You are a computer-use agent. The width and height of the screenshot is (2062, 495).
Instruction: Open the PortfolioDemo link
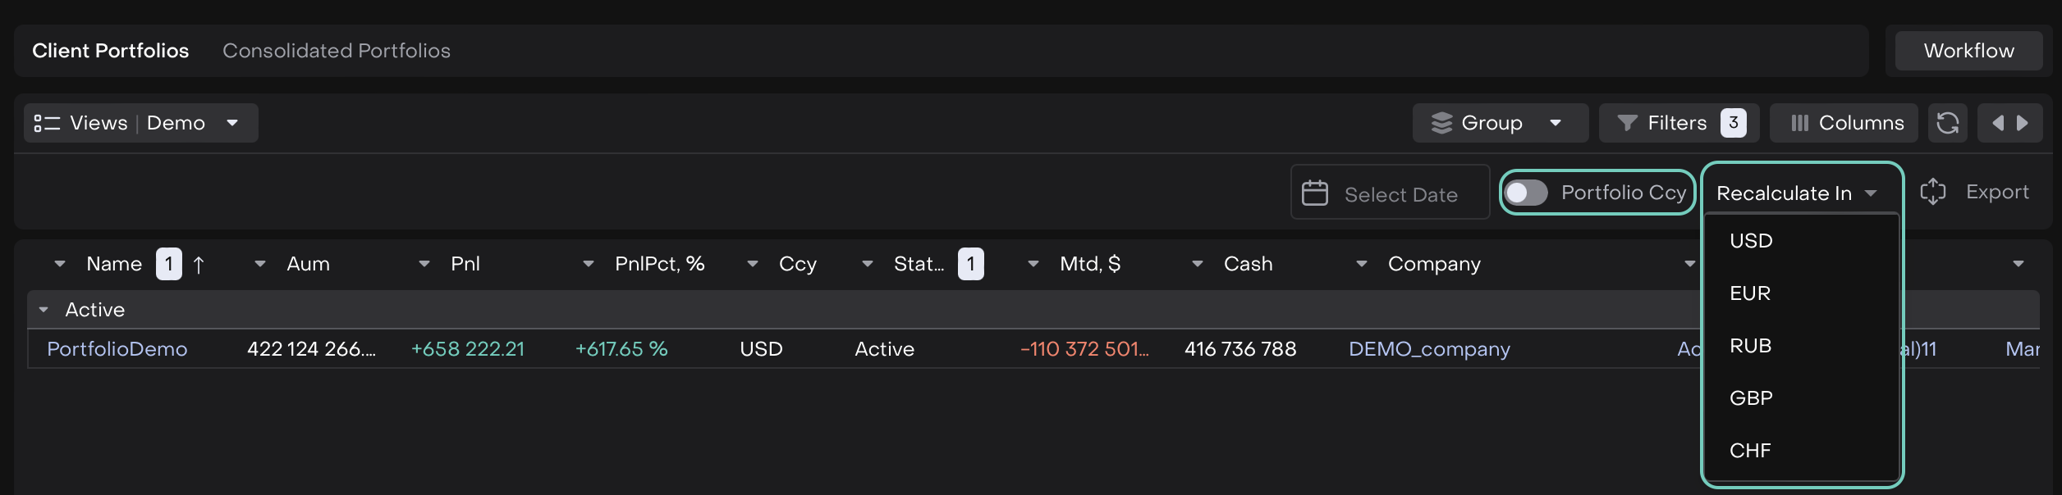[117, 349]
